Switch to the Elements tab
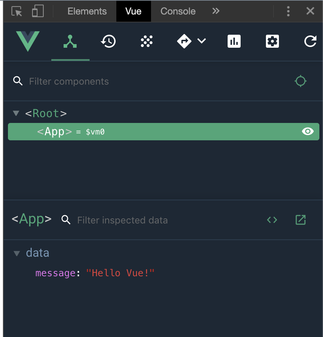Screen dimensions: 323x337 (87, 11)
